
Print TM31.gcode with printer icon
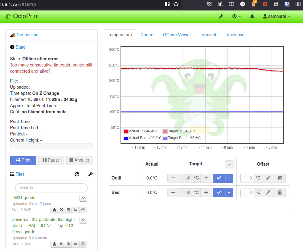[83, 210]
